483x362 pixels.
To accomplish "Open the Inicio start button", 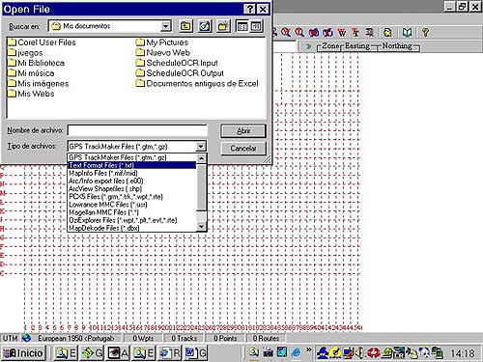I will point(23,353).
